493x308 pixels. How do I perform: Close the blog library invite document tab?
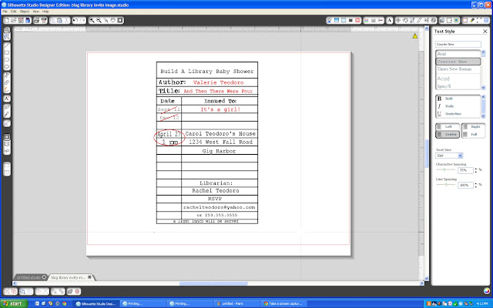point(89,277)
